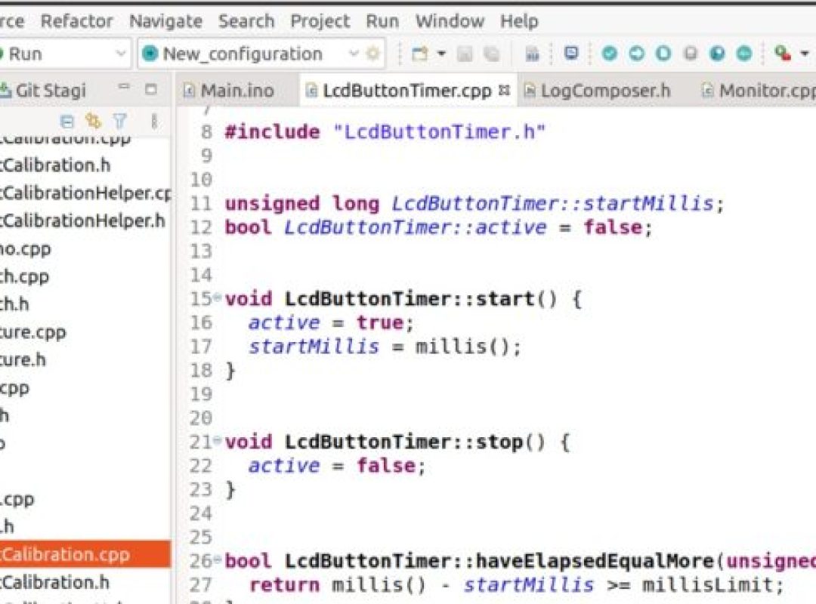Open the Refactor menu
This screenshot has height=604, width=816.
coord(76,21)
